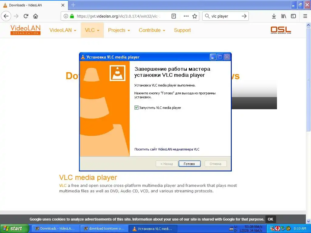Switch to Установка VLC taskbar button
Screen dimensions: 311x233
click(x=153, y=228)
